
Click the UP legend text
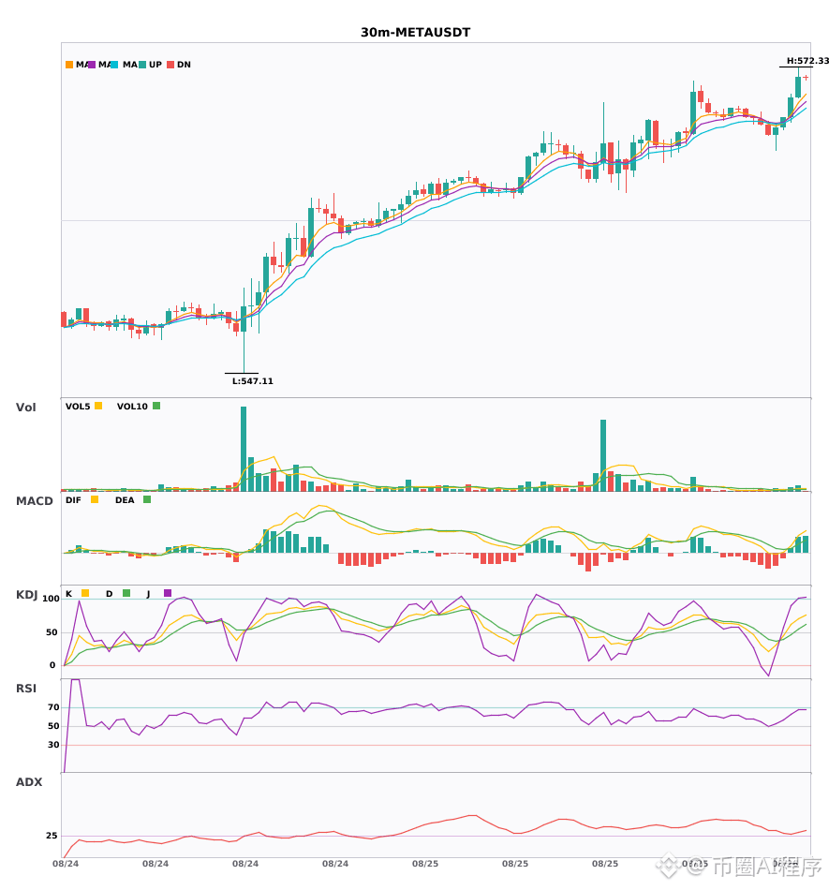pos(155,65)
